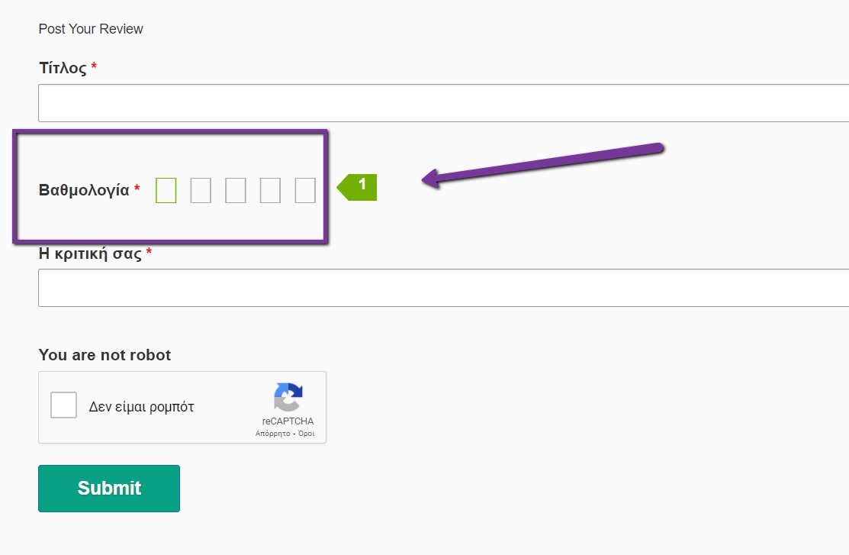This screenshot has height=555, width=849.
Task: Click the reCAPTCHA logo icon
Action: (288, 398)
